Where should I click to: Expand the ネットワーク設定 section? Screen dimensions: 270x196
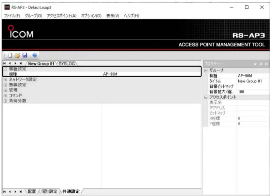[x=5, y=80]
